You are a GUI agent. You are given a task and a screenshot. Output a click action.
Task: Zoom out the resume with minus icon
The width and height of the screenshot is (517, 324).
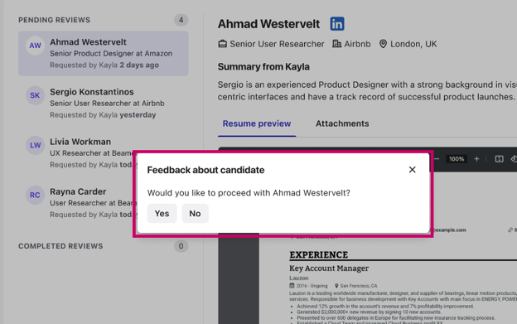437,159
